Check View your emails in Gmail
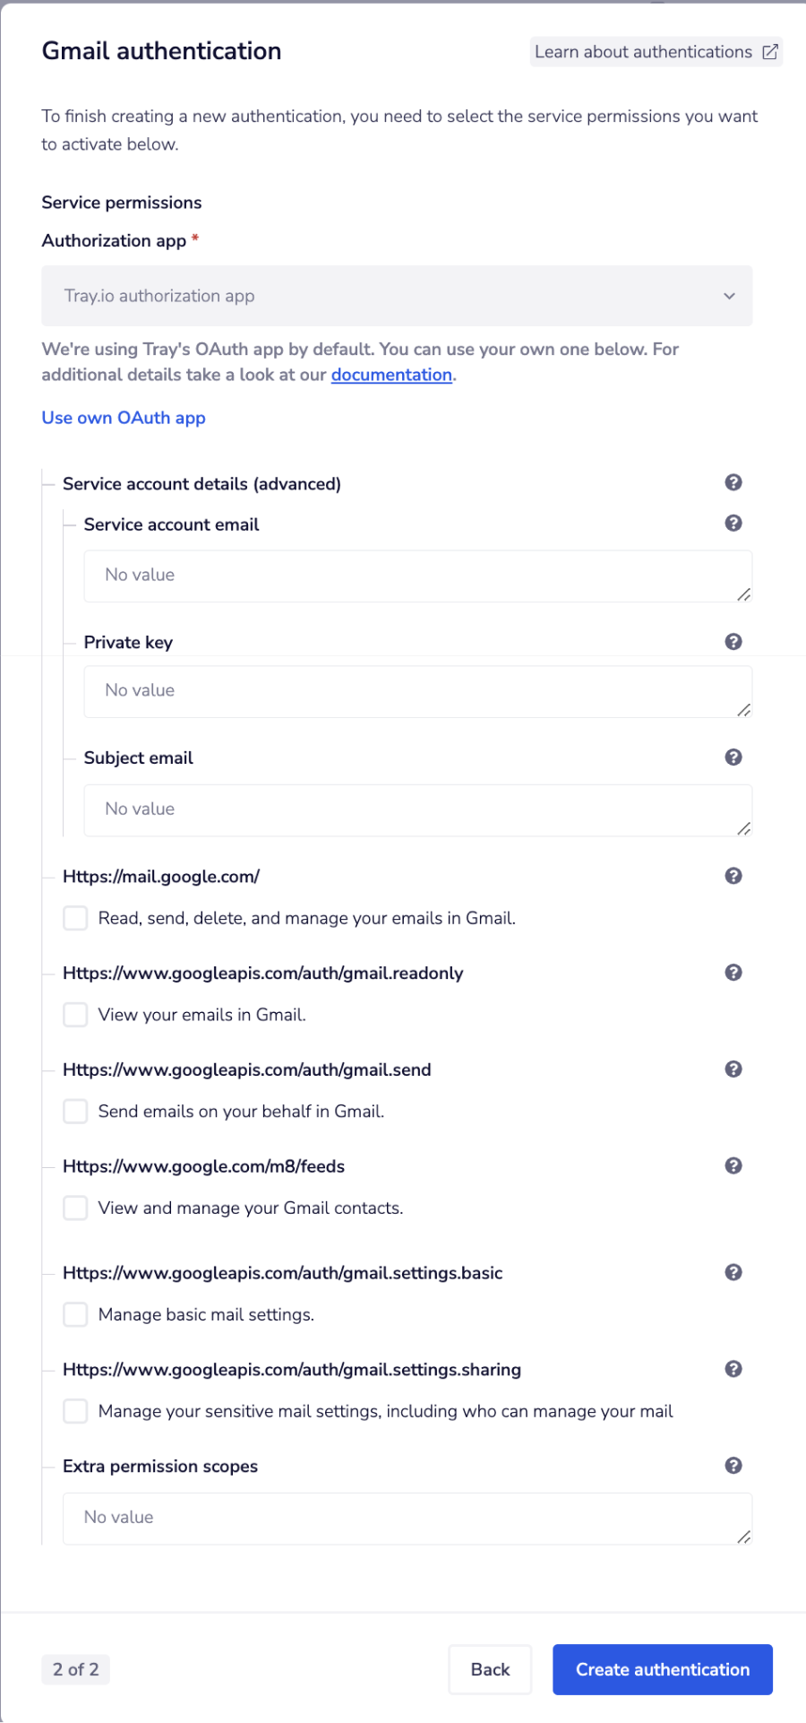Screen dimensions: 806x1723 (75, 1015)
